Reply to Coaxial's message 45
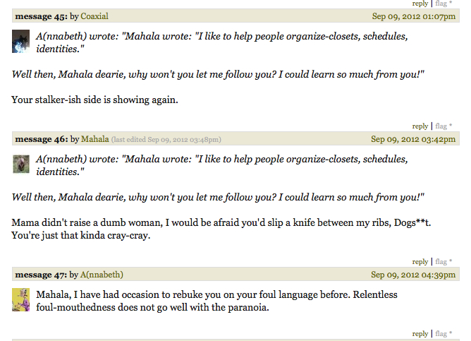This screenshot has width=471, height=341. pos(420,126)
